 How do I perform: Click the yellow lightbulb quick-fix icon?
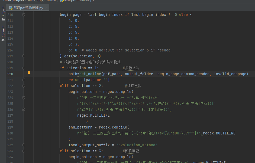pyautogui.click(x=29, y=73)
